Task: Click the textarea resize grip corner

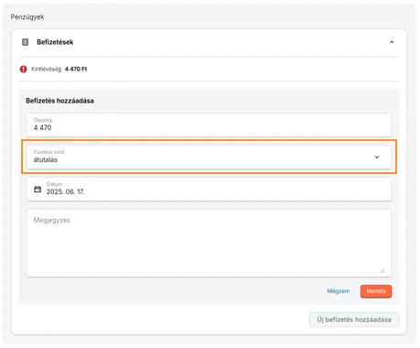Action: (382, 271)
